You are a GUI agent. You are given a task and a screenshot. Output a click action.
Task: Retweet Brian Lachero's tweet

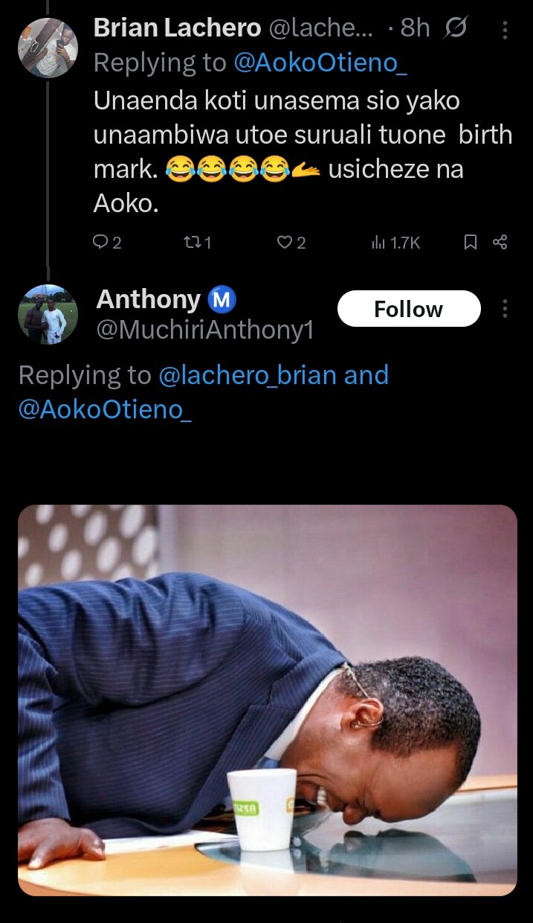(x=191, y=242)
